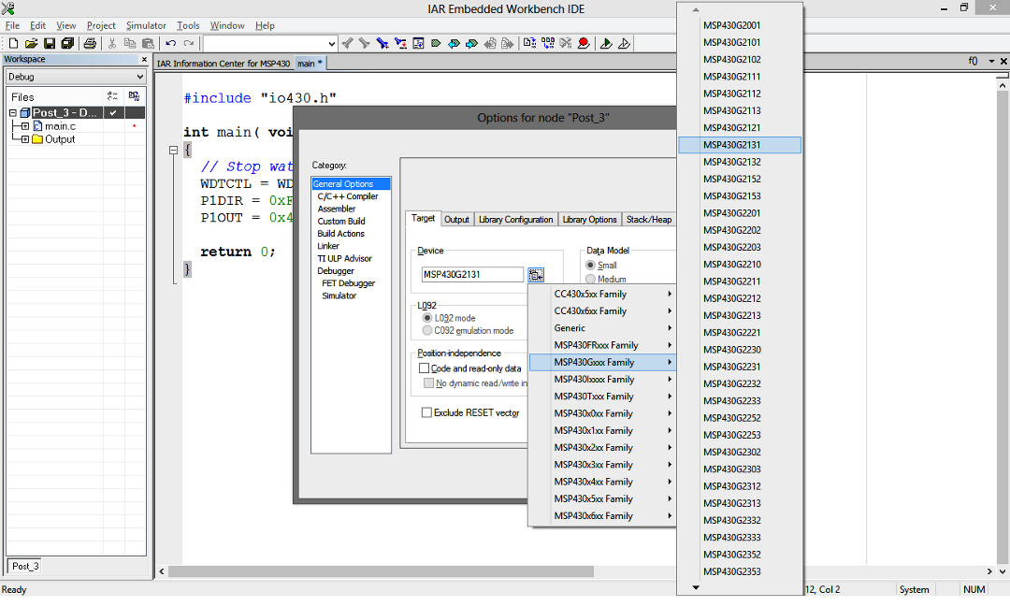Open the toolbar quick search dropdown
The width and height of the screenshot is (1010, 606).
tap(332, 44)
